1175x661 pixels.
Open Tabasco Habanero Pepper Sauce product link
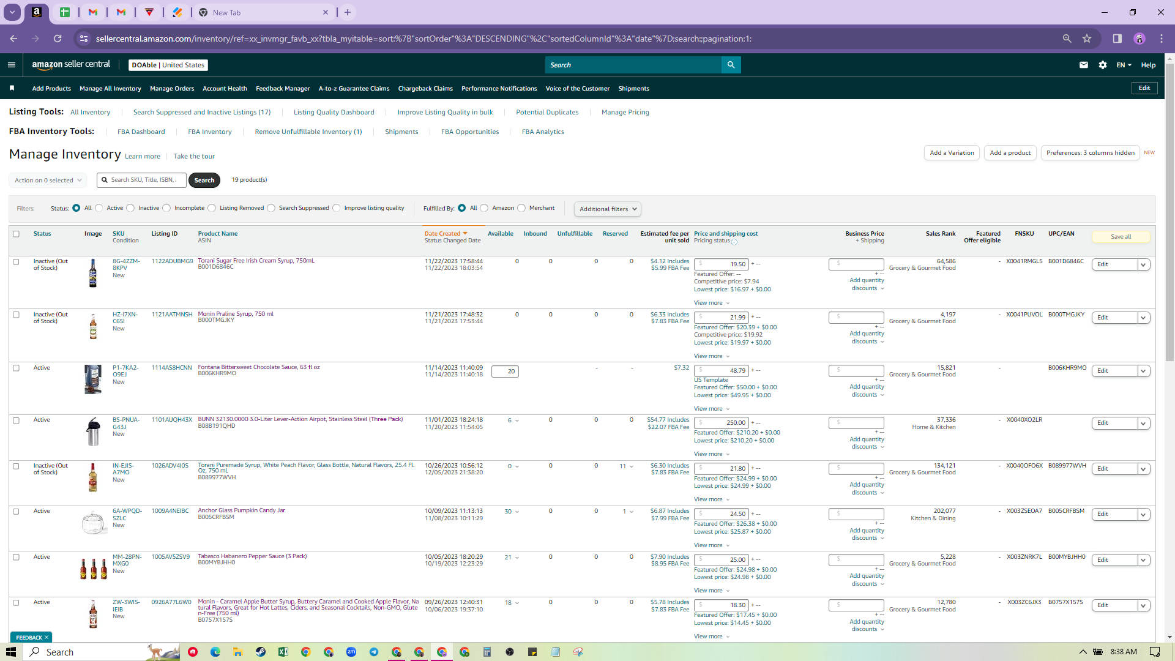(252, 556)
